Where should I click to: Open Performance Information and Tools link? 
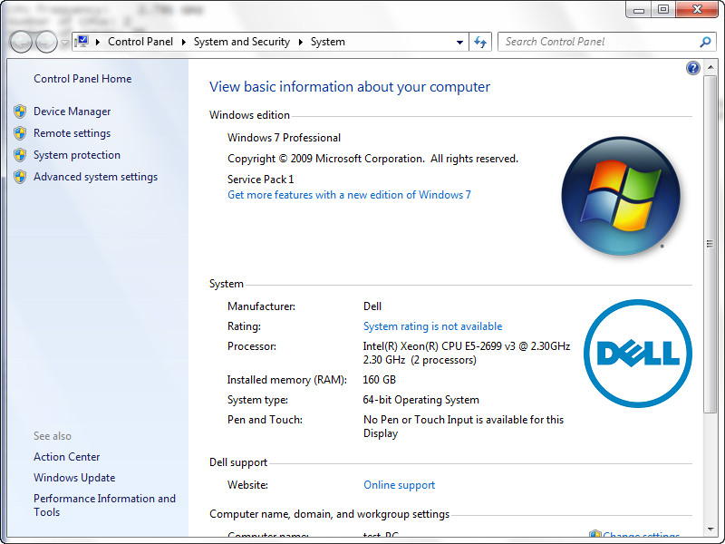click(104, 505)
